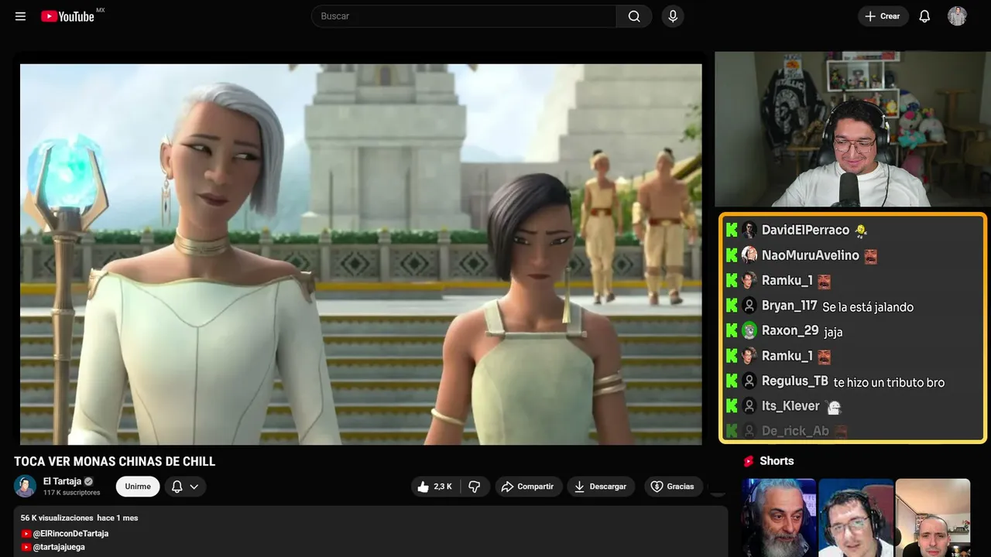Viewport: 991px width, 557px height.
Task: Like the video with thumbs up
Action: 434,487
